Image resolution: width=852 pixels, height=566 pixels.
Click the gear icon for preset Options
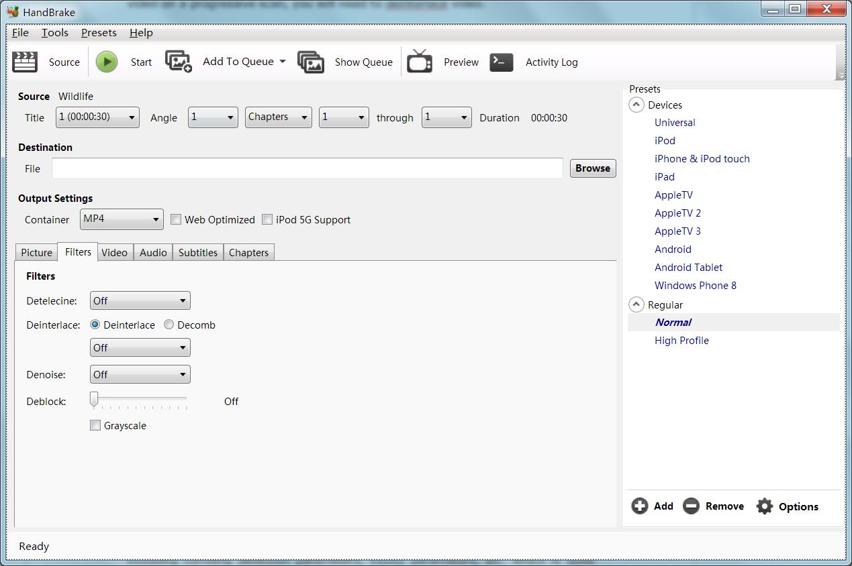tap(765, 506)
